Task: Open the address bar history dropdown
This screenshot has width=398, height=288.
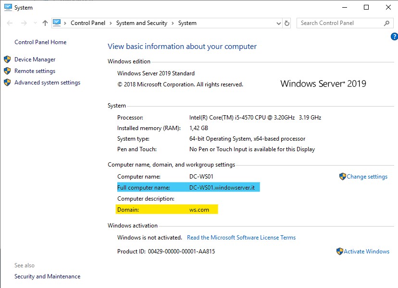Action: click(x=279, y=24)
